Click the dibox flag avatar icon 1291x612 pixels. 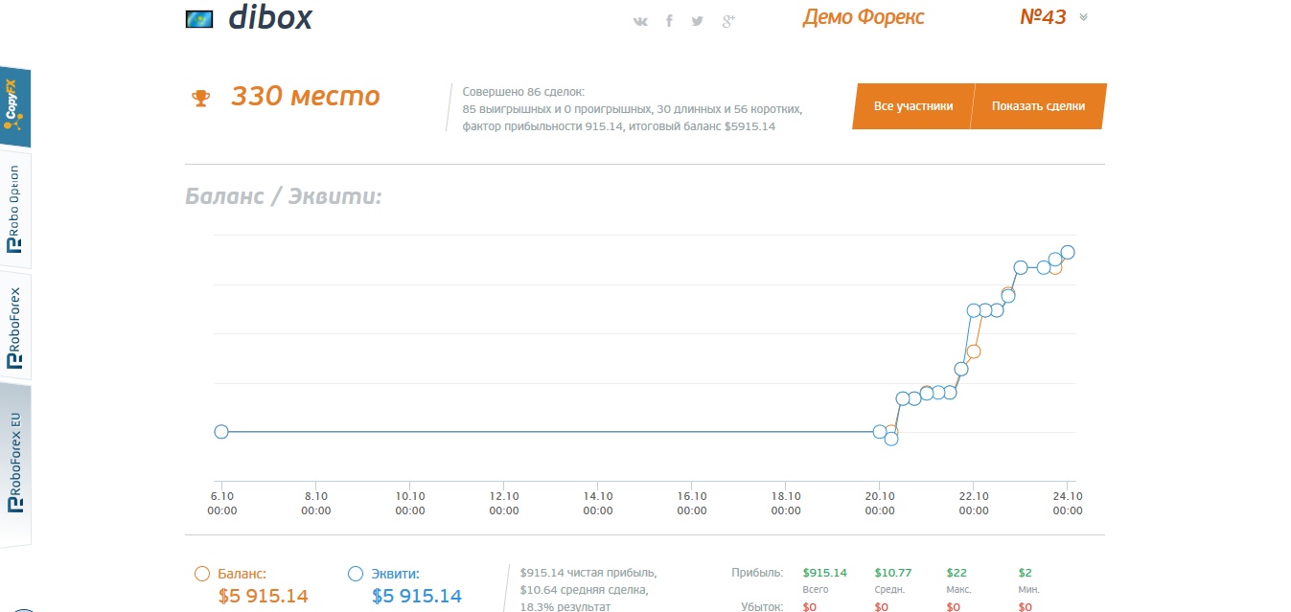(199, 19)
